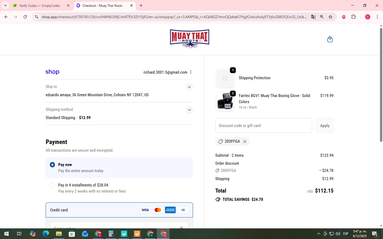Open the Chrome profile avatar

coord(368,17)
